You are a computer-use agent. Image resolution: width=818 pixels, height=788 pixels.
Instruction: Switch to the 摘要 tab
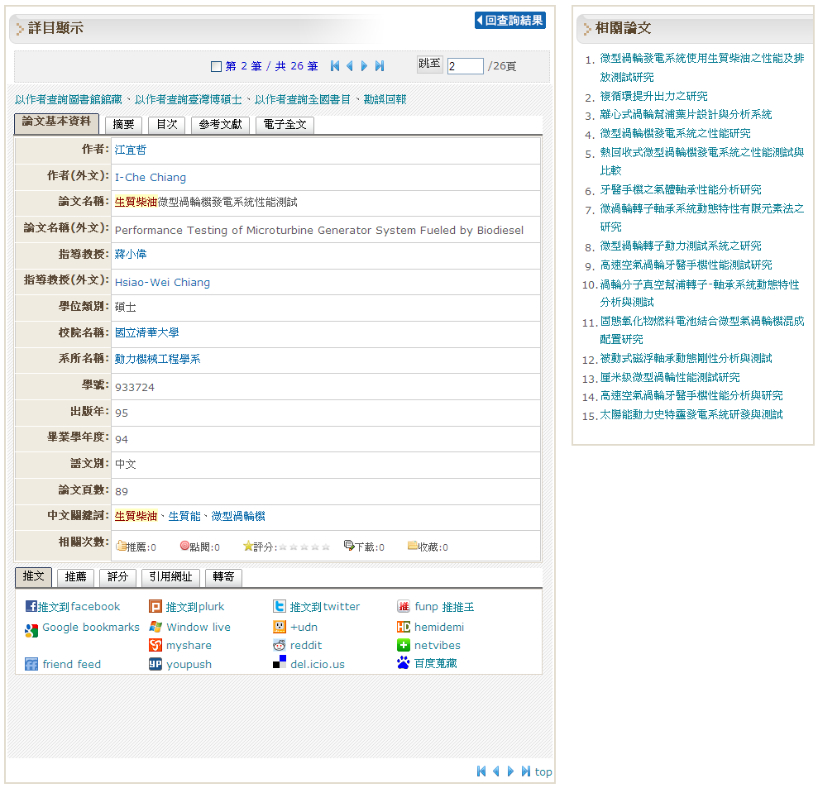click(x=123, y=124)
